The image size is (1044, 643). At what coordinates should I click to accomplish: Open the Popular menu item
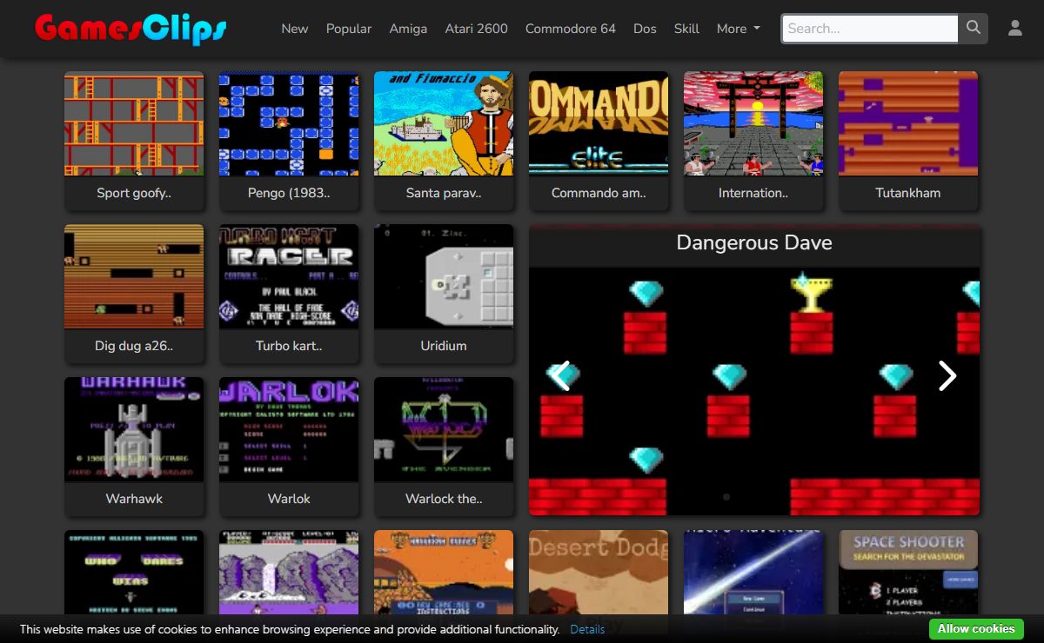pos(349,29)
